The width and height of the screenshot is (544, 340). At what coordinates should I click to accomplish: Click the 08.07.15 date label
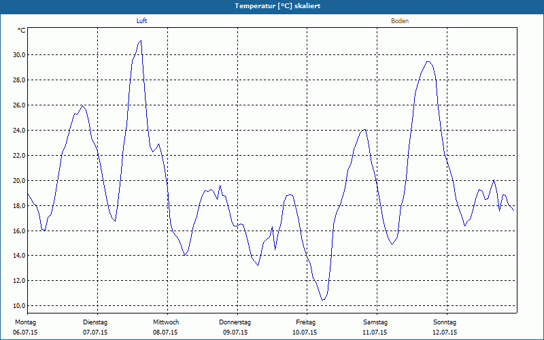(165, 333)
